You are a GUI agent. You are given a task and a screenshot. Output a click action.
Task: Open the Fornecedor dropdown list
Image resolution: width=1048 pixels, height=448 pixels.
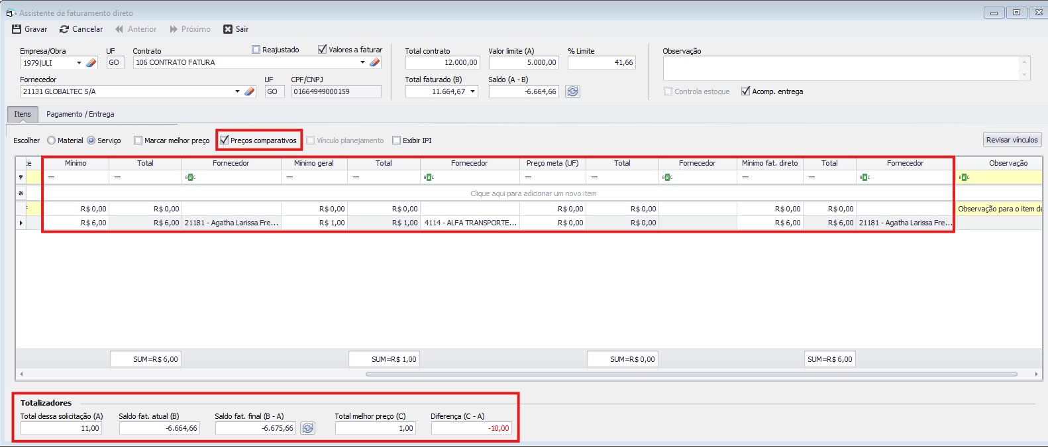tap(237, 91)
